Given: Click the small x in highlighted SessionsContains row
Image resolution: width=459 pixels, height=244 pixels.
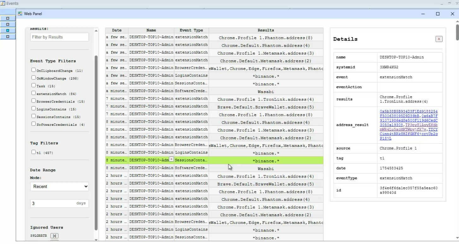Looking at the screenshot, I should pyautogui.click(x=171, y=159).
